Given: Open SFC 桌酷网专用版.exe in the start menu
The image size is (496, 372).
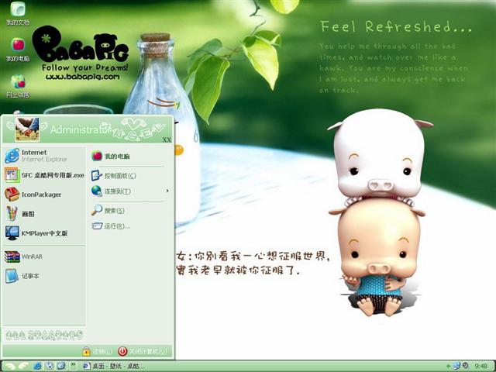Looking at the screenshot, I should 43,175.
